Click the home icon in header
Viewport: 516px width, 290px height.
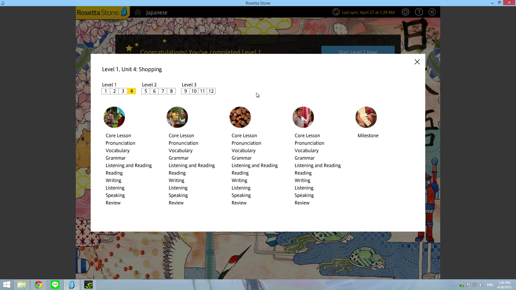[x=138, y=12]
